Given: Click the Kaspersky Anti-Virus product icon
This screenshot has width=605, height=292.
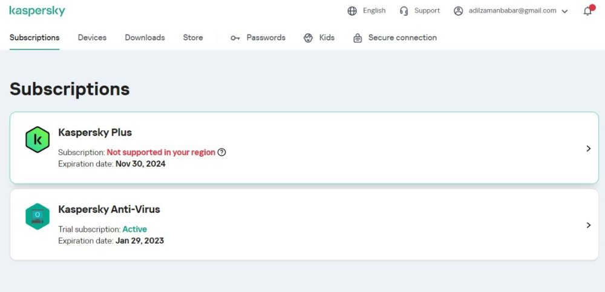Looking at the screenshot, I should [38, 217].
